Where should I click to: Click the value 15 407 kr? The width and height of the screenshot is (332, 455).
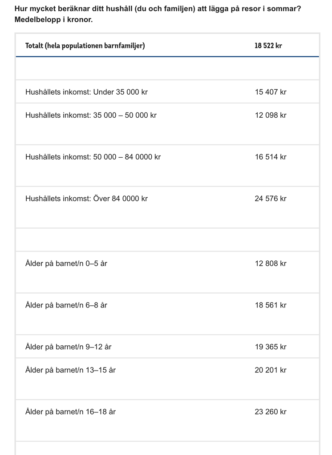pyautogui.click(x=271, y=92)
